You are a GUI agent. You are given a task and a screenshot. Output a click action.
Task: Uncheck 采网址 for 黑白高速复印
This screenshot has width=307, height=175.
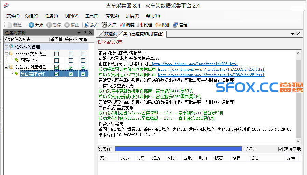[x=56, y=74]
